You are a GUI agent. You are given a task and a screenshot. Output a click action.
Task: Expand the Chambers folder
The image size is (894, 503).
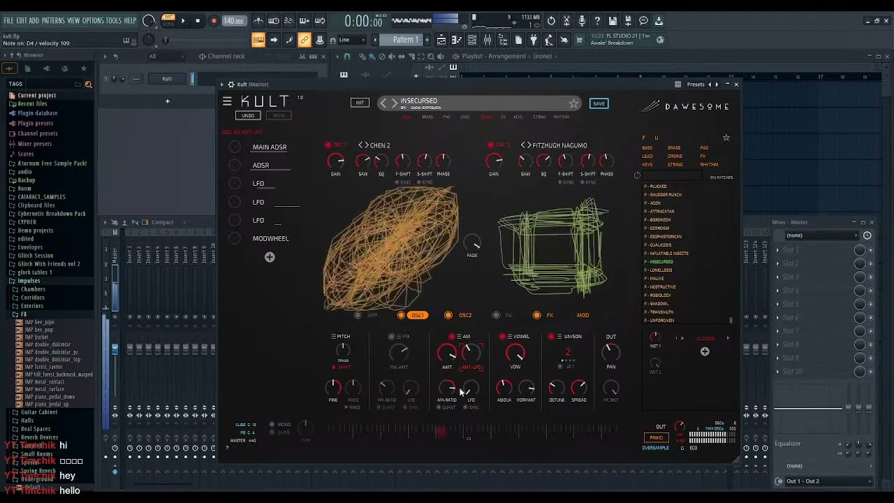[33, 289]
